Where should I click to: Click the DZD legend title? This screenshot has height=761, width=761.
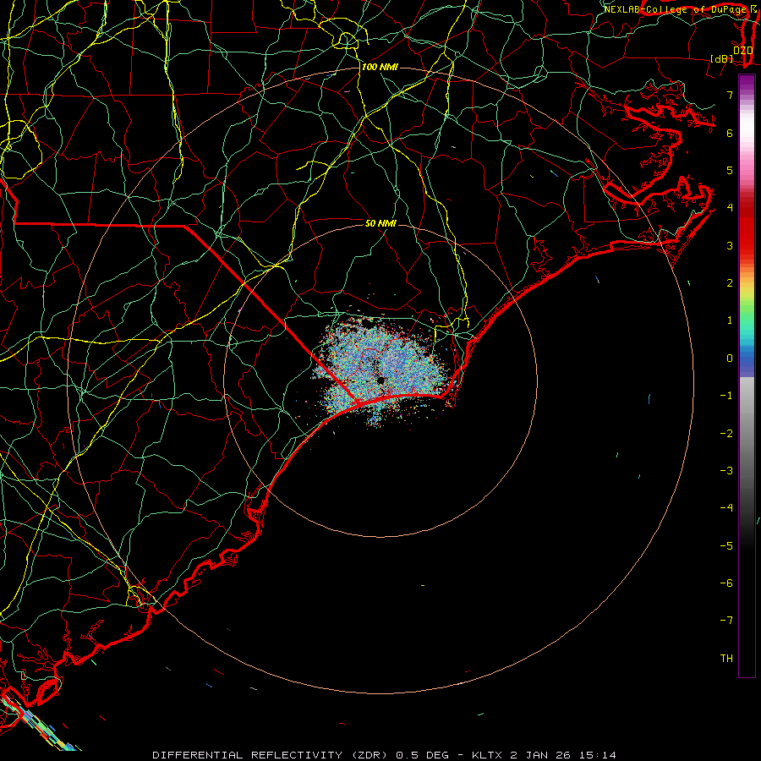coord(742,50)
